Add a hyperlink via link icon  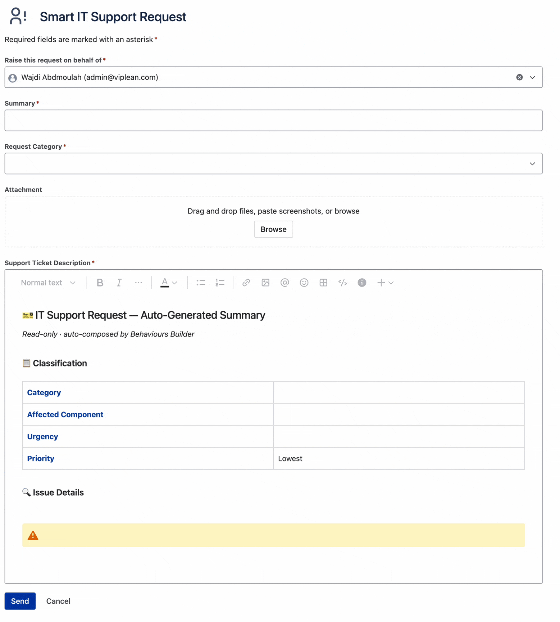pos(246,283)
